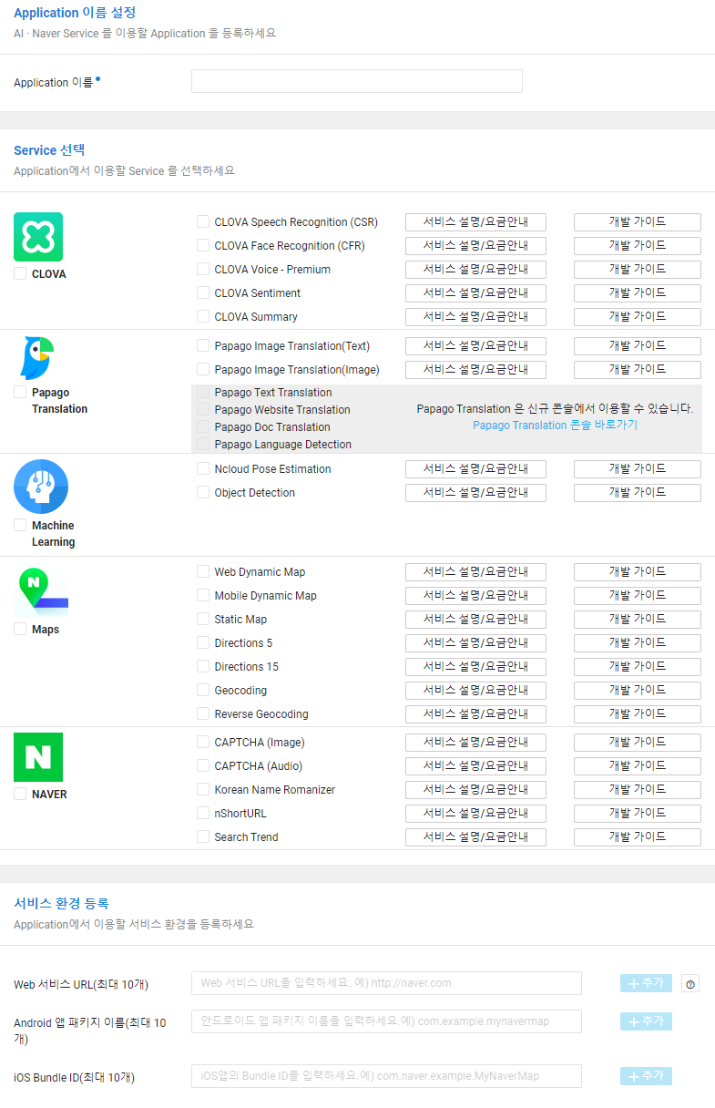The width and height of the screenshot is (715, 1108).
Task: Check the NAVER category checkbox
Action: click(20, 794)
